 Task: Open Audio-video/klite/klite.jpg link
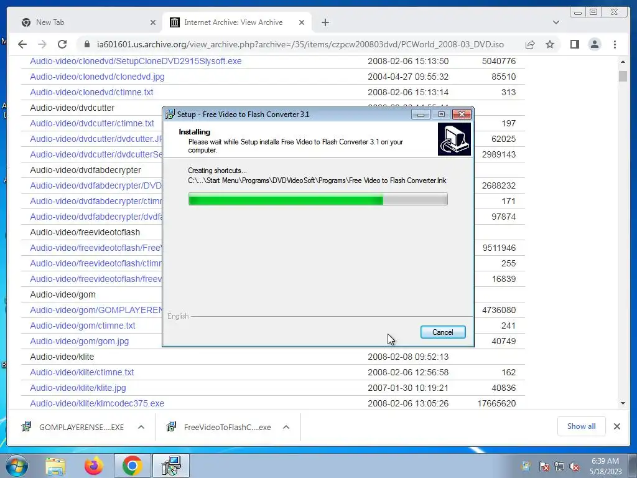pyautogui.click(x=78, y=388)
